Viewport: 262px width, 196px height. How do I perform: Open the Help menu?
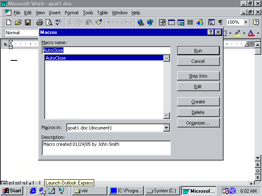pos(136,13)
